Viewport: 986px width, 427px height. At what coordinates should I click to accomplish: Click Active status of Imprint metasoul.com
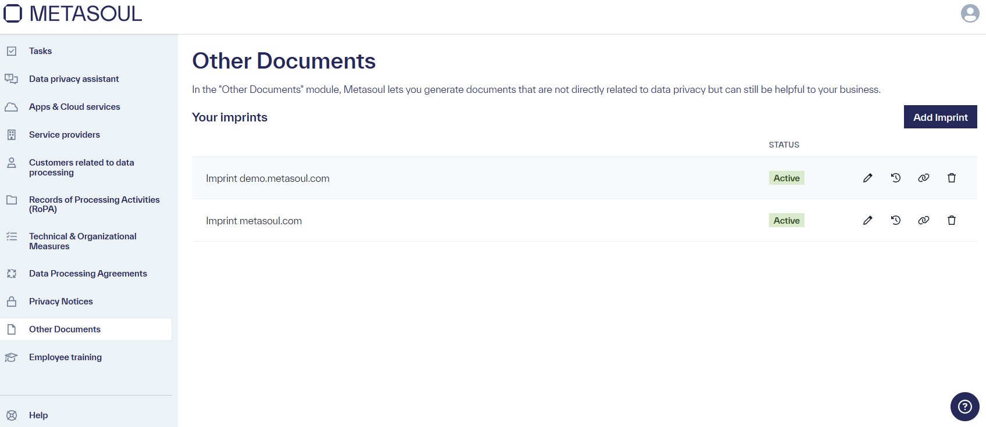click(786, 220)
